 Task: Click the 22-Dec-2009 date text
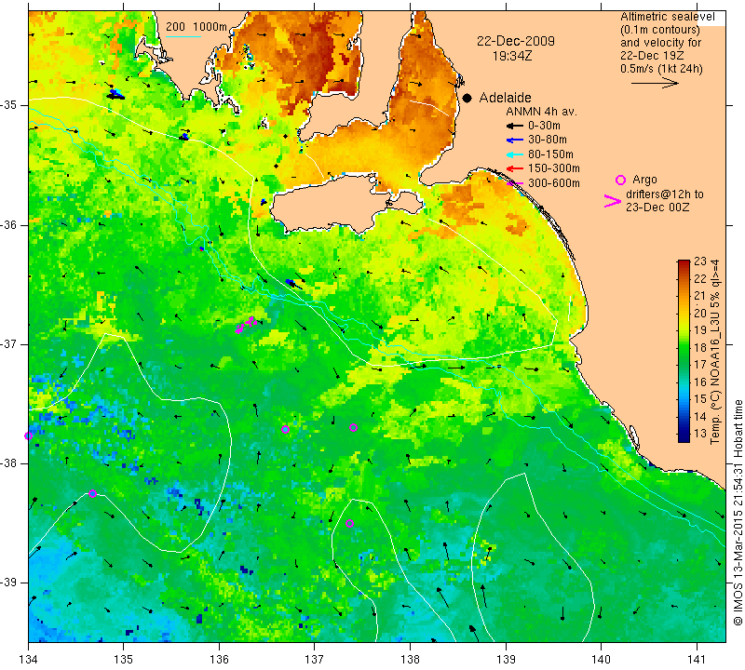(516, 41)
